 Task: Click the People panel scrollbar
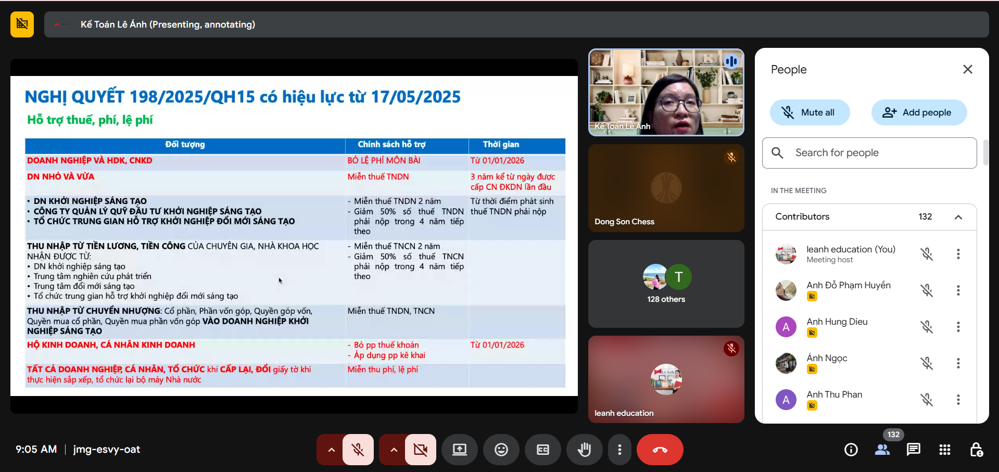click(985, 152)
